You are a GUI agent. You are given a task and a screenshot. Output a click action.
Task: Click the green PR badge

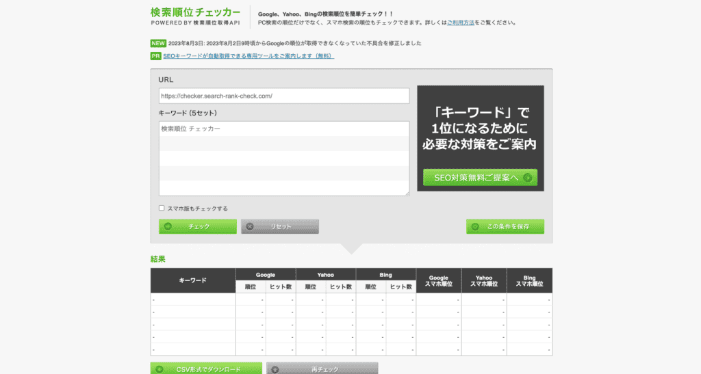155,56
